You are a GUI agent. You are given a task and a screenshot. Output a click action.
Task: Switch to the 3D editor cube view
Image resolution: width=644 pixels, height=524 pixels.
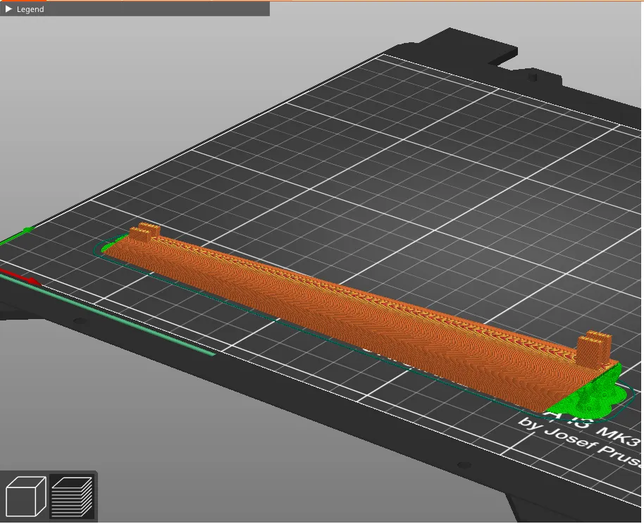click(x=25, y=496)
